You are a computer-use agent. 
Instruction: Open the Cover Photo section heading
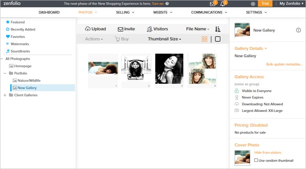pos(247,145)
